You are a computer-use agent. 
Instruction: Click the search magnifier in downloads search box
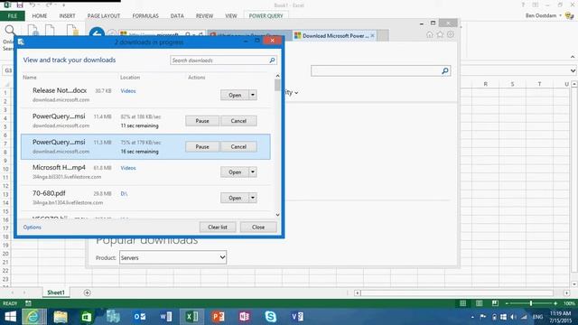[272, 60]
